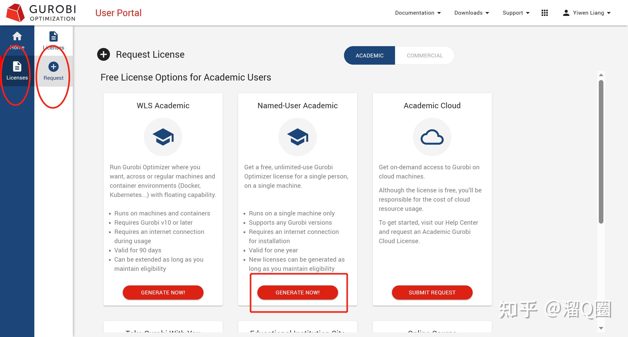Viewport: 628px width, 337px height.
Task: Click the Academic Cloud cloud icon
Action: (x=432, y=137)
